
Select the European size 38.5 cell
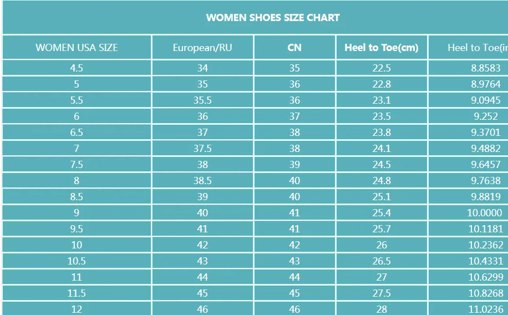tap(202, 181)
